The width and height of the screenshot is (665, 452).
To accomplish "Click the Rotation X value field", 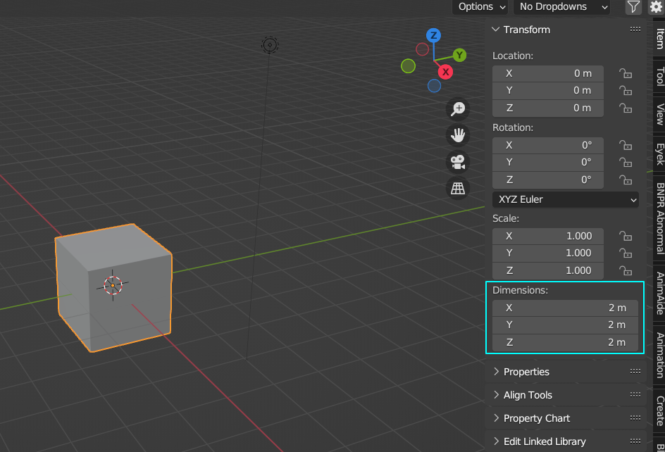I will point(548,146).
